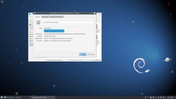
Task: Select the highlighted 'dd' device in Dolphin sidebar
Action: point(31,45)
